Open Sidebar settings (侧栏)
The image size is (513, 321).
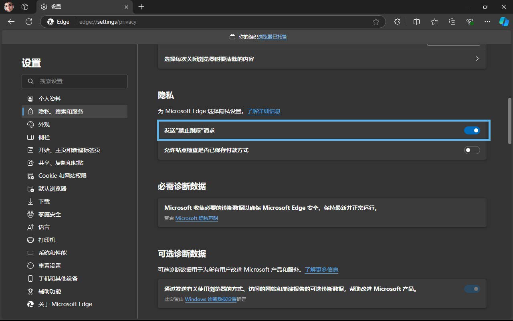(75, 137)
